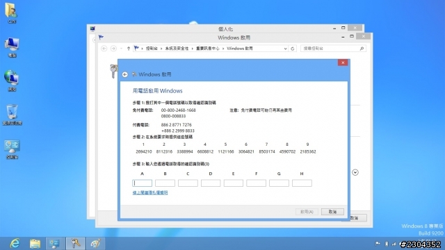Select Windows 啟用 breadcrumb entry
Viewport: 445px width, 250px height.
[x=240, y=49]
